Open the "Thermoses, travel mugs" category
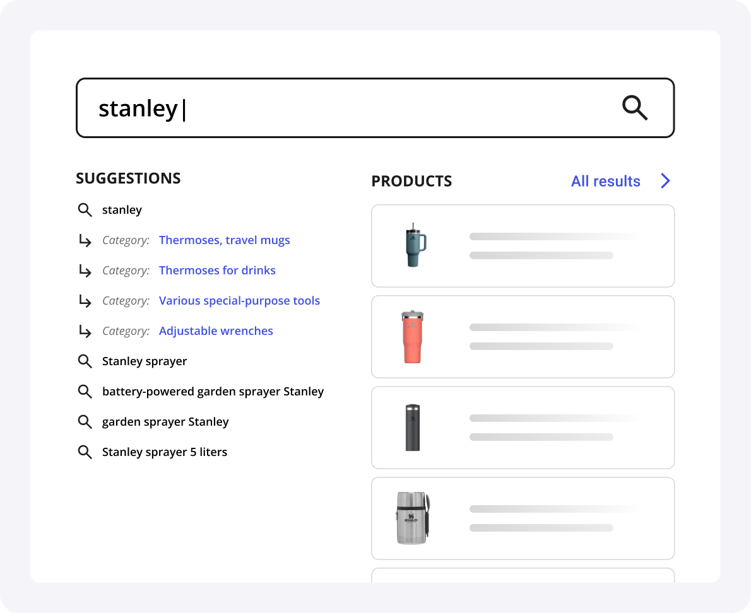This screenshot has height=613, width=751. [224, 240]
